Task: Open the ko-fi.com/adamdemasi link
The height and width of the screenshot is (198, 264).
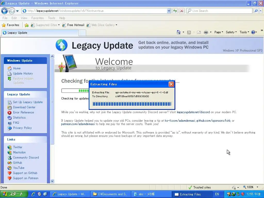Action: click(x=180, y=121)
